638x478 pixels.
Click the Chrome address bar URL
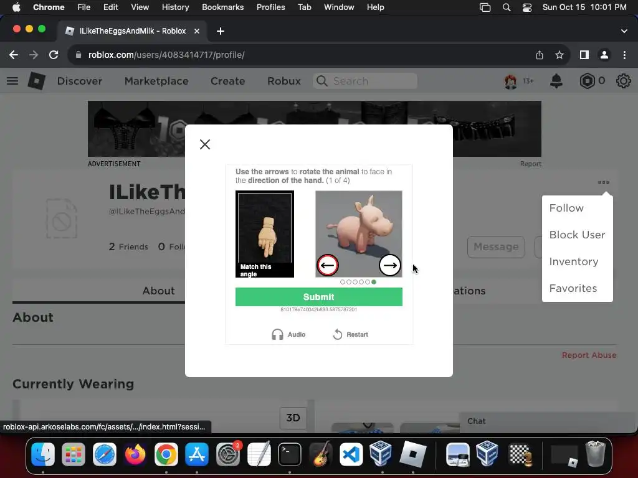click(166, 55)
